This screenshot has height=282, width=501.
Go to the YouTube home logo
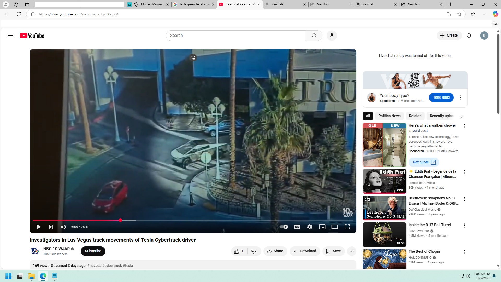pyautogui.click(x=32, y=36)
